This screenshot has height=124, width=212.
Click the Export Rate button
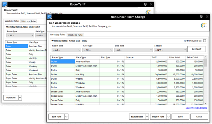click(x=137, y=117)
